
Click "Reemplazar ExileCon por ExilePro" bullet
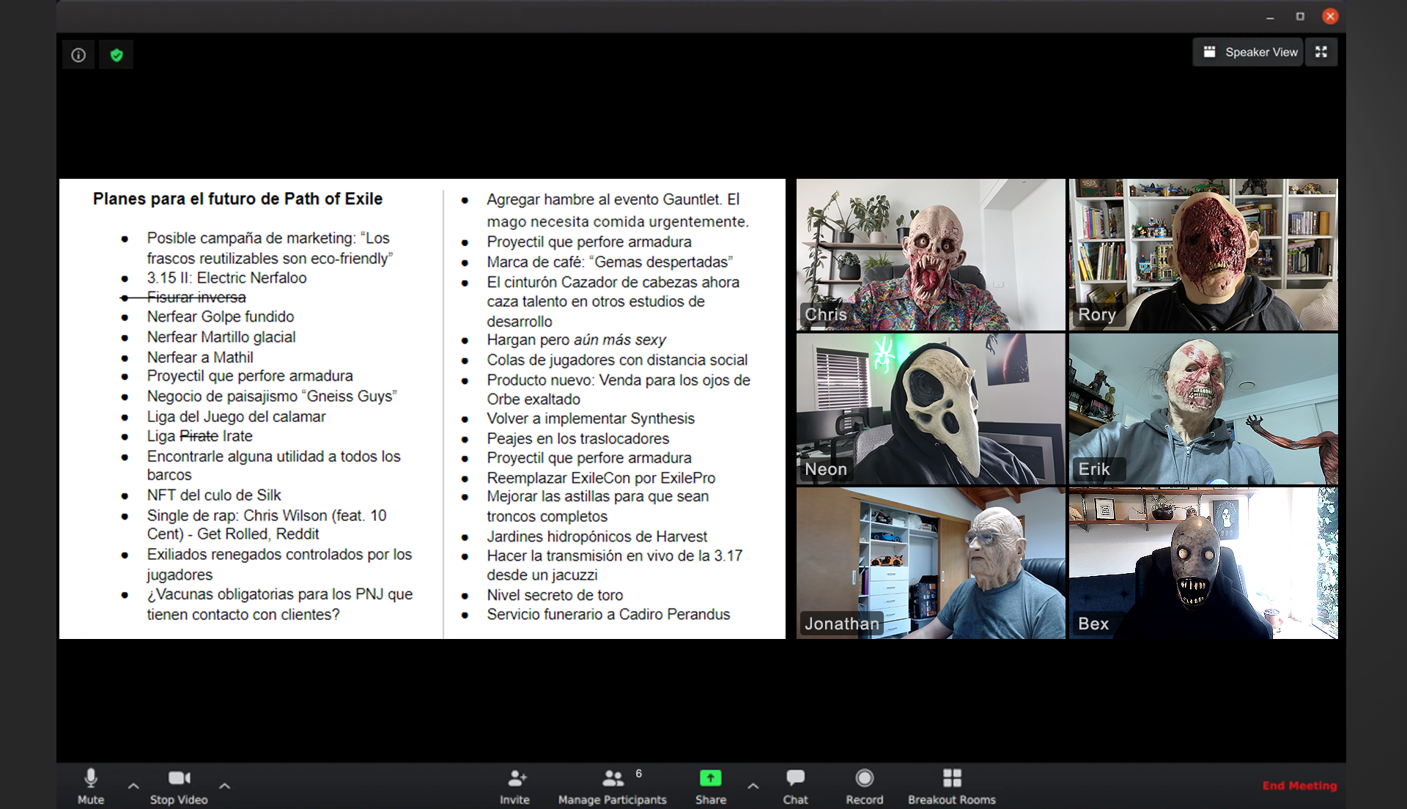click(601, 478)
